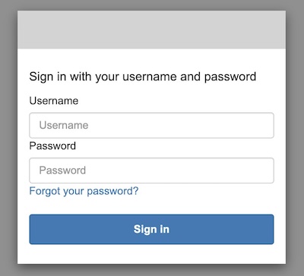Click the word password in heading
This screenshot has width=304, height=276.
(x=230, y=77)
